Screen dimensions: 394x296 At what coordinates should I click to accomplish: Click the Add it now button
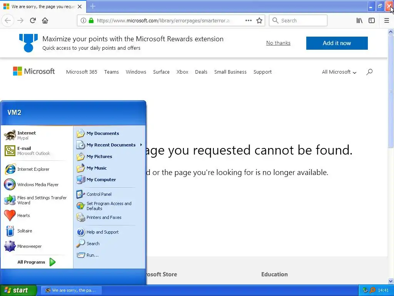pos(337,43)
